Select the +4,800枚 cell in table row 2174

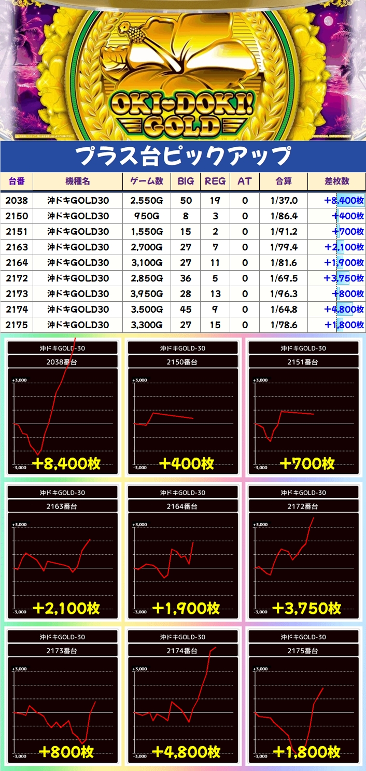pyautogui.click(x=343, y=310)
